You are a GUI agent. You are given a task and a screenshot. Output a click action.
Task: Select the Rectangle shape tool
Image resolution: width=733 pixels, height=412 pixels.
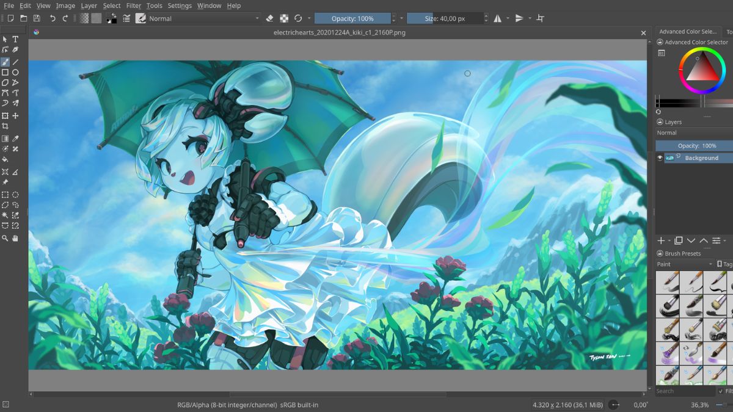[x=5, y=72]
